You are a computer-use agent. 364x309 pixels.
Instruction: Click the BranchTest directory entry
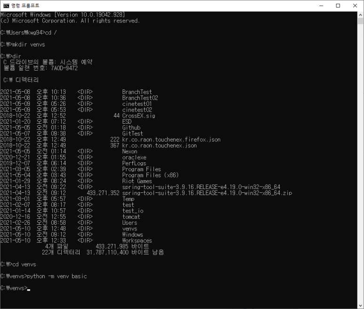(137, 92)
